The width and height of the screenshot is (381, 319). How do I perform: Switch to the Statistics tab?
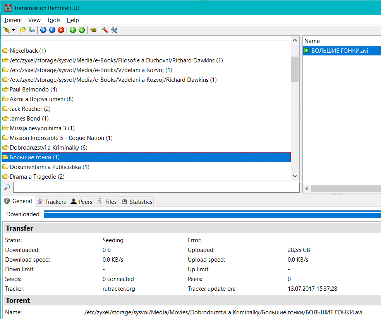coord(137,202)
